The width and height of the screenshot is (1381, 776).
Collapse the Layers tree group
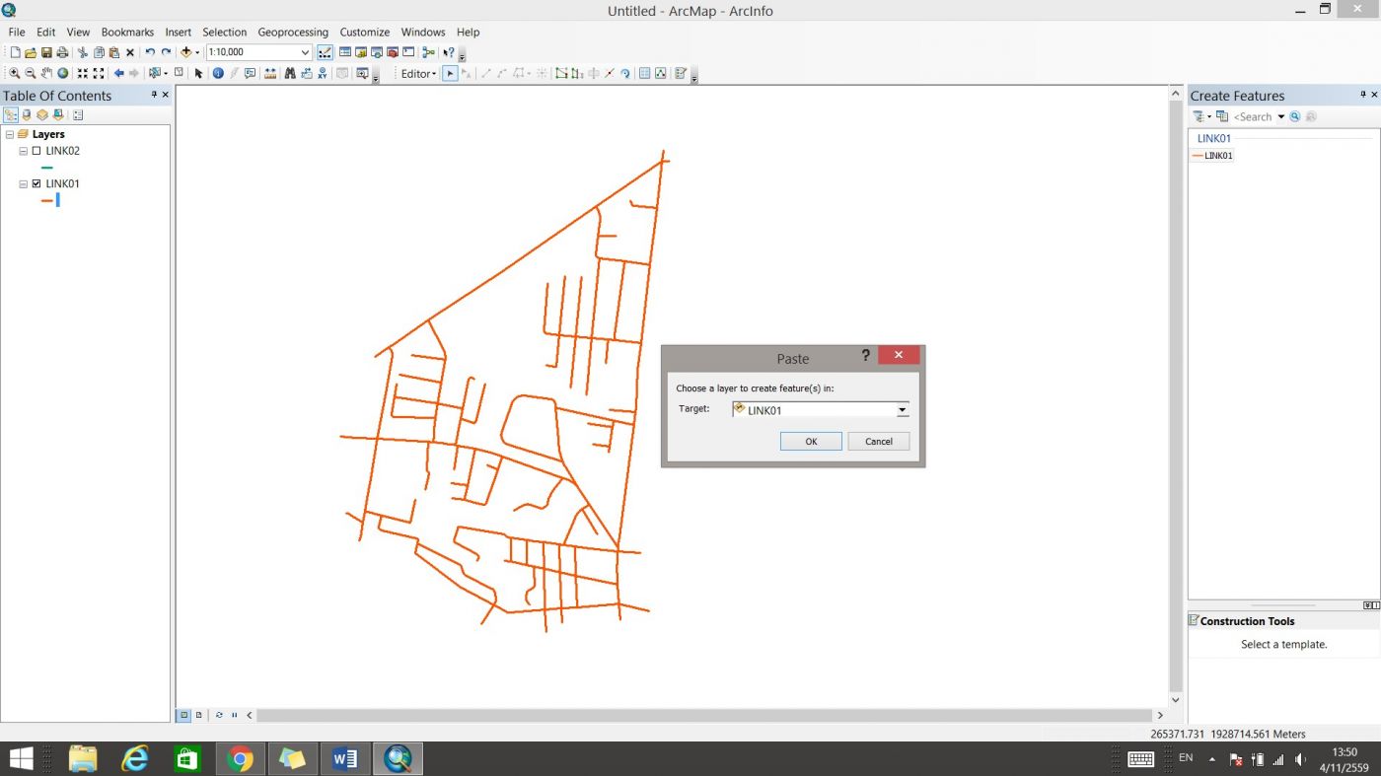[x=9, y=134]
